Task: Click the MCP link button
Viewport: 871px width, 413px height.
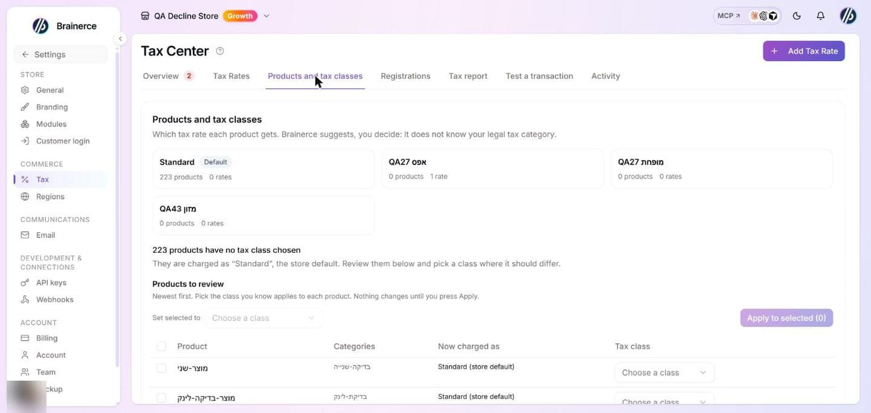Action: pos(728,16)
